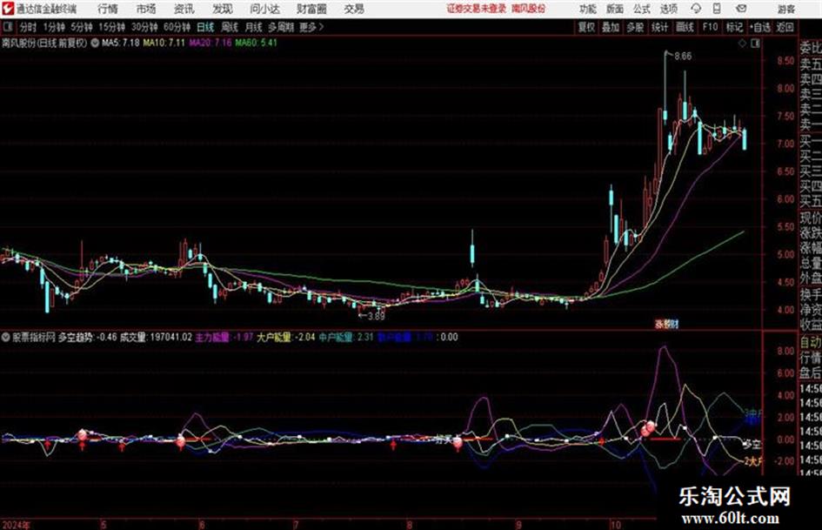Click the 画线 drawing toolbar button

pyautogui.click(x=685, y=27)
